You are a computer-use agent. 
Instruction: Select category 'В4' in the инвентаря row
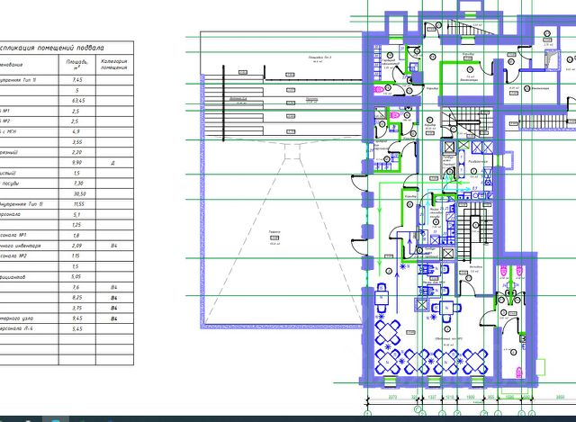[114, 246]
